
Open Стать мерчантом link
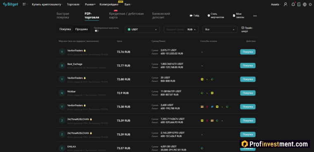(216, 16)
